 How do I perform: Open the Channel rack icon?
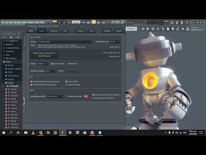(x=153, y=29)
